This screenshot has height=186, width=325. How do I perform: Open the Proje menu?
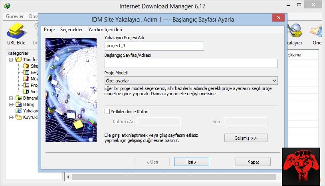click(50, 30)
